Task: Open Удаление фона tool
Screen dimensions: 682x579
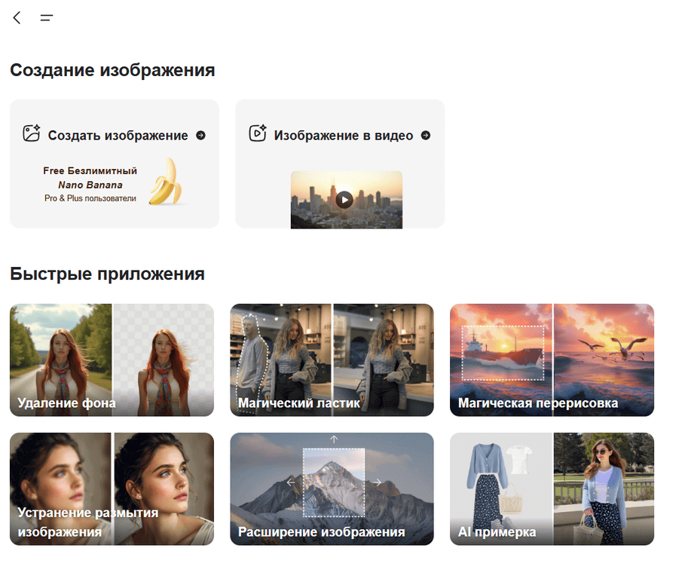Action: [112, 360]
